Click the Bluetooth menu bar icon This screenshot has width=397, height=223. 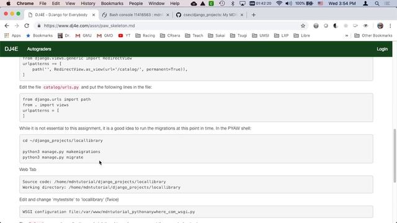point(233,4)
